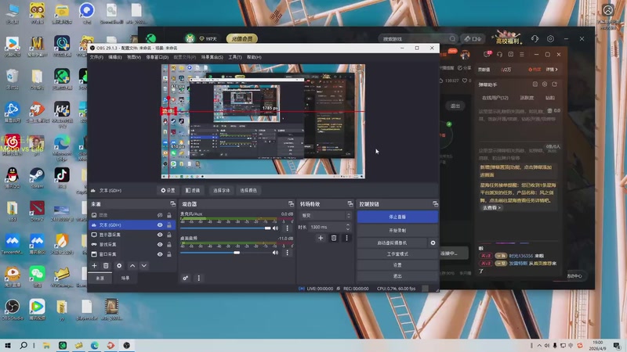627x352 pixels.
Task: Click 停止直播 button
Action: 397,217
